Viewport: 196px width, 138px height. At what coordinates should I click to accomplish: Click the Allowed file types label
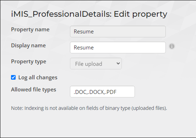(33, 90)
